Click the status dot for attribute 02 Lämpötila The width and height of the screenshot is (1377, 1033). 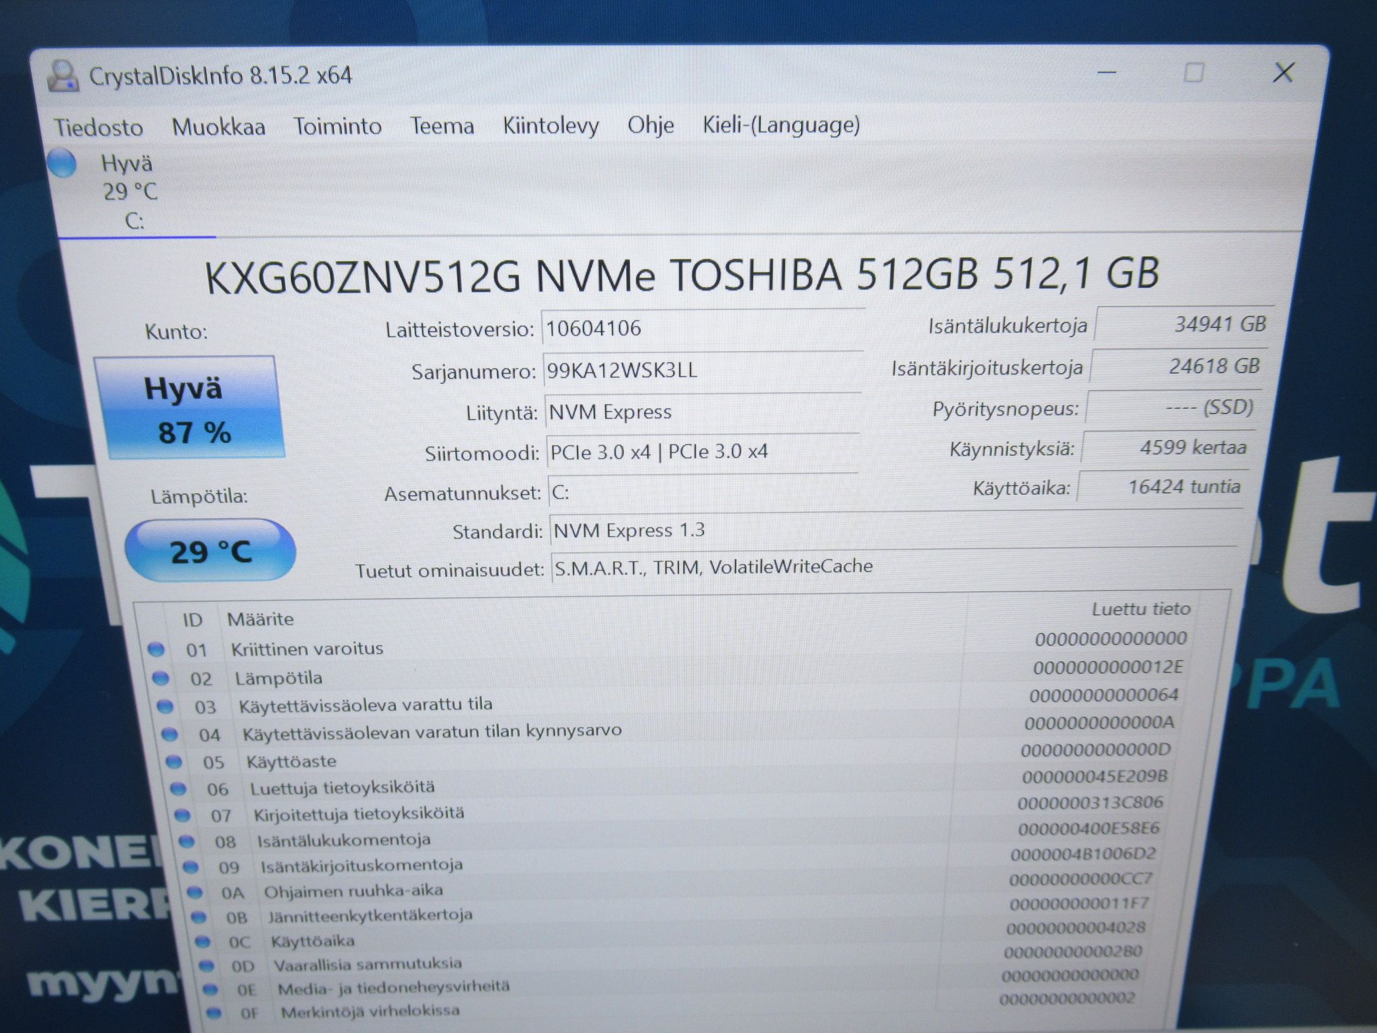pos(160,678)
